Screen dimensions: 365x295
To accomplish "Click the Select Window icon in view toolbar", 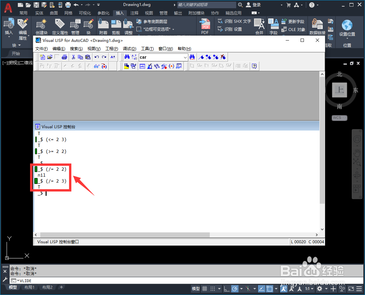I will click(134, 66).
